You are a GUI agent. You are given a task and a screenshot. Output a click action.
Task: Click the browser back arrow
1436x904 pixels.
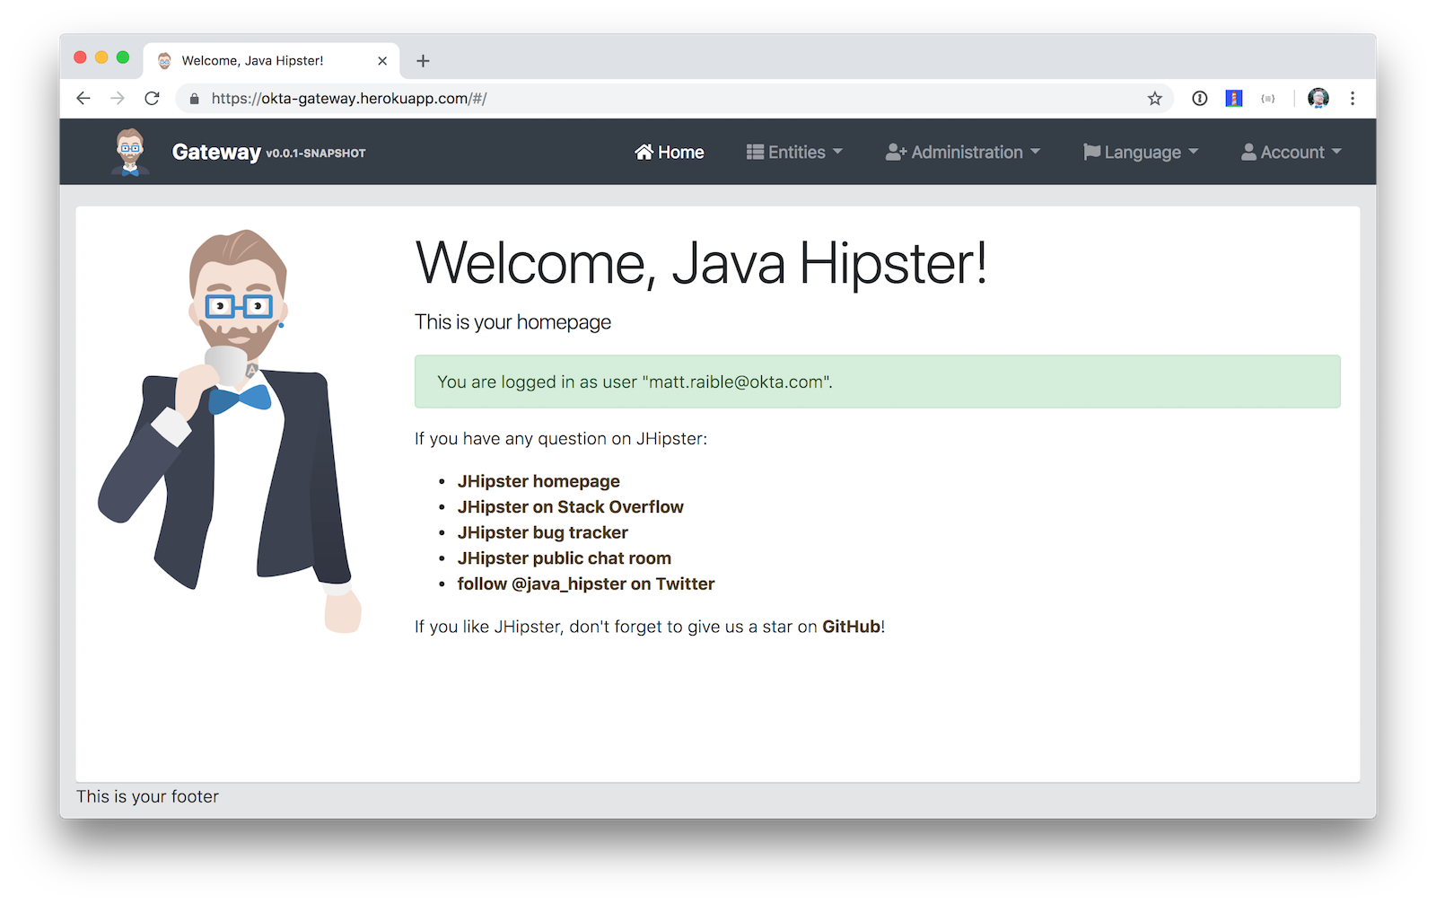tap(83, 99)
